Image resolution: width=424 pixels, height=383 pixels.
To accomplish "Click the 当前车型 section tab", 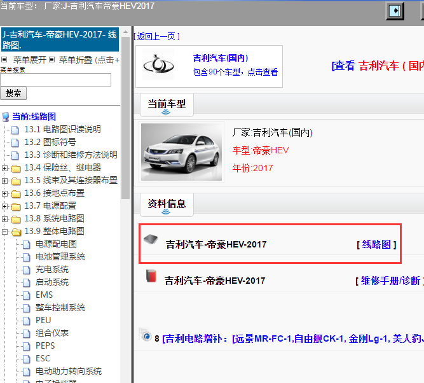I will [x=167, y=105].
